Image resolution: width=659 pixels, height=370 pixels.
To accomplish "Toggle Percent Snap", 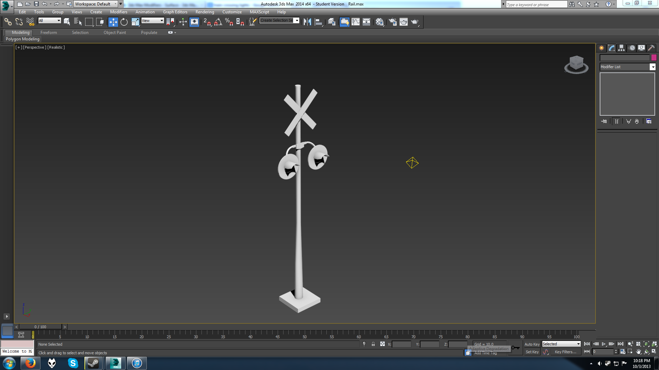I will (229, 22).
